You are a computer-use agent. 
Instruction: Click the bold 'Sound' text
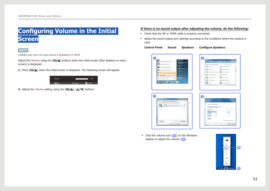(x=172, y=47)
